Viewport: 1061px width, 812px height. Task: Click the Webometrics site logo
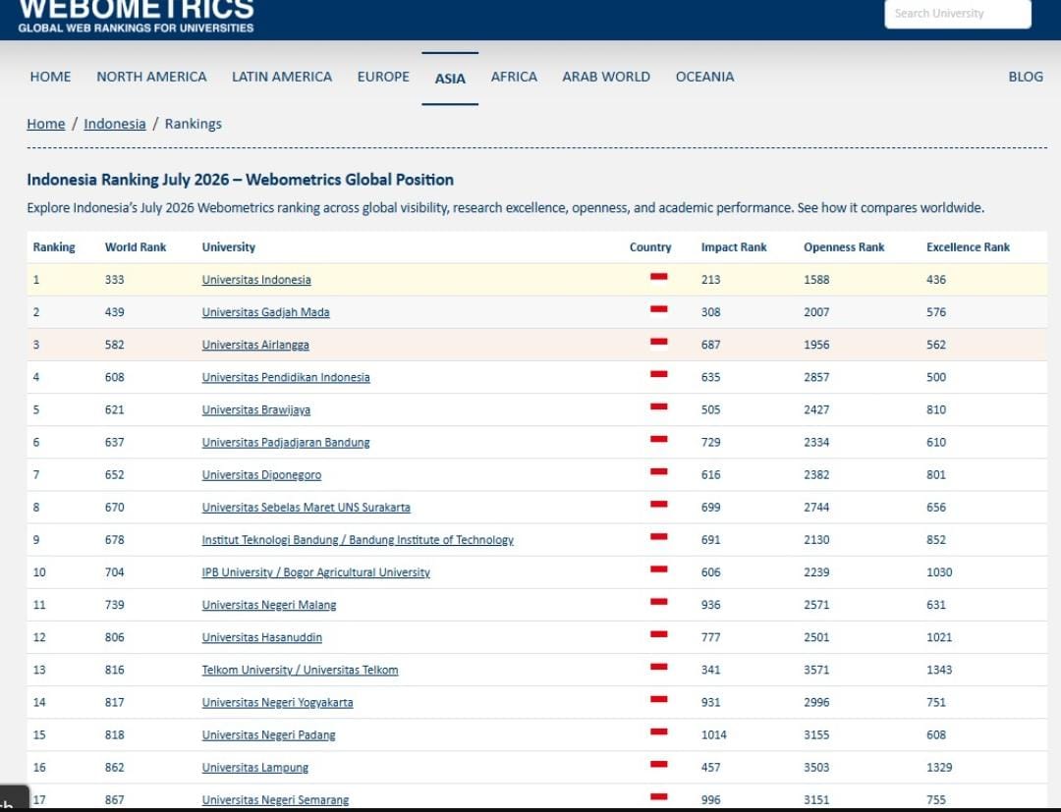coord(136,16)
